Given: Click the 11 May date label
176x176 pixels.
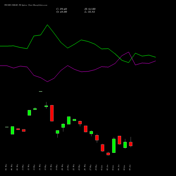Looking at the screenshot, I should pos(23,167).
